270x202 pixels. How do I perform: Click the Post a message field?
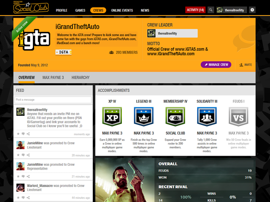tap(53, 100)
